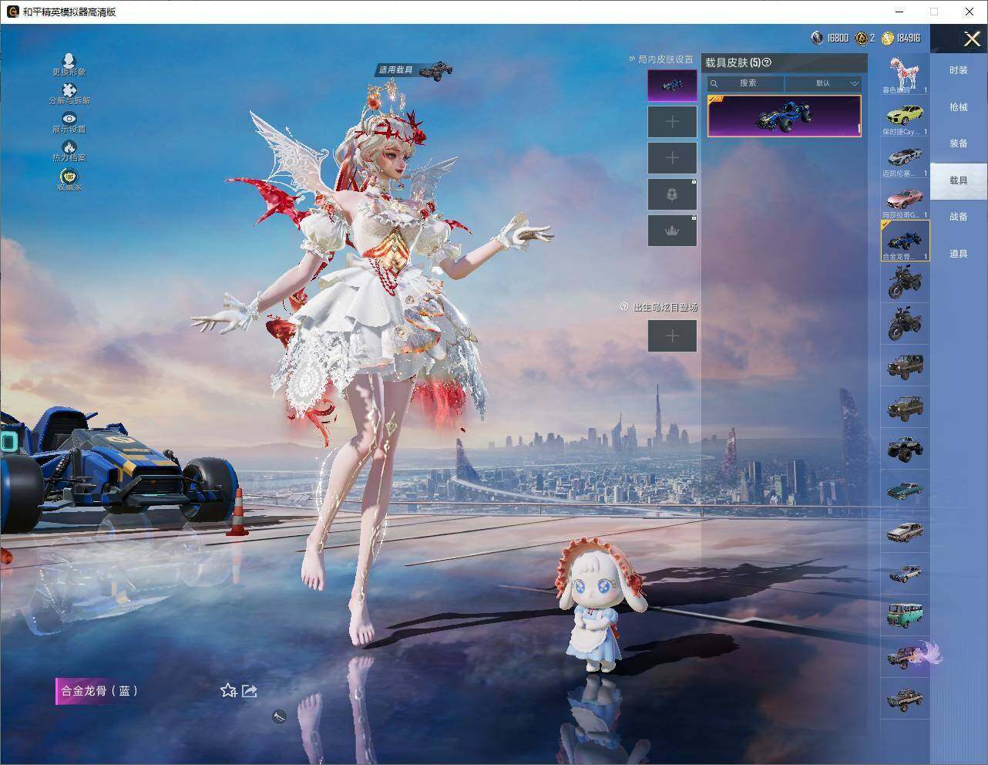Image resolution: width=988 pixels, height=765 pixels.
Task: Click the help icon beside 载具皮肤 (5)
Action: pyautogui.click(x=766, y=62)
